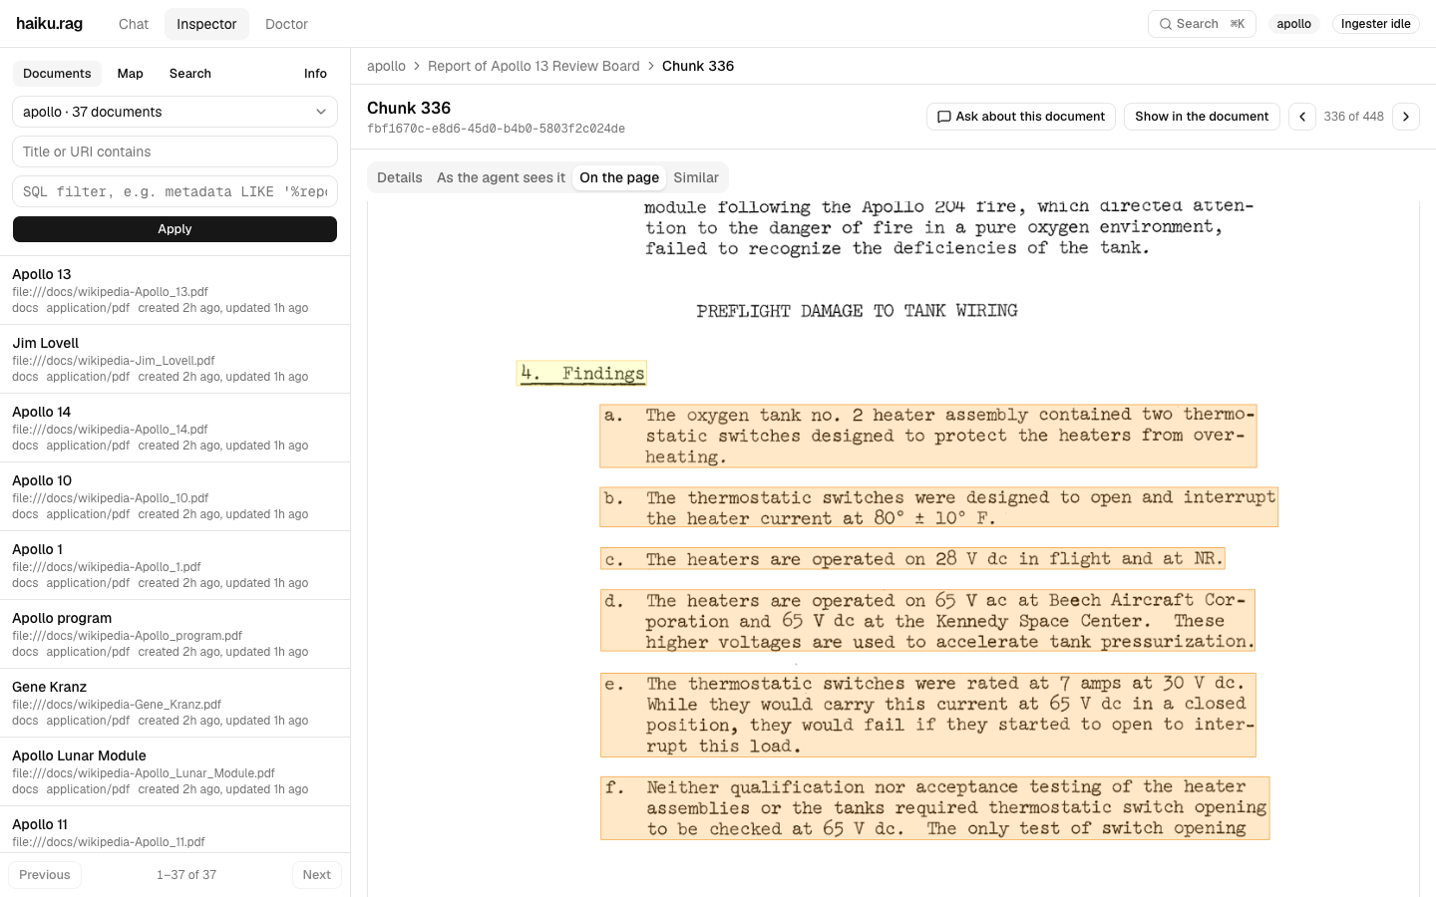
Task: Click chat bubble icon on Ask button
Action: click(943, 117)
